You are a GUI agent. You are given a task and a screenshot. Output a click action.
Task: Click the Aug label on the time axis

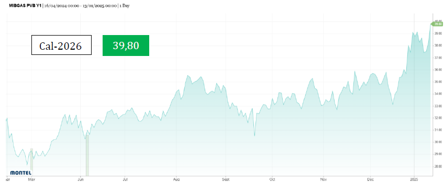tap(176, 179)
